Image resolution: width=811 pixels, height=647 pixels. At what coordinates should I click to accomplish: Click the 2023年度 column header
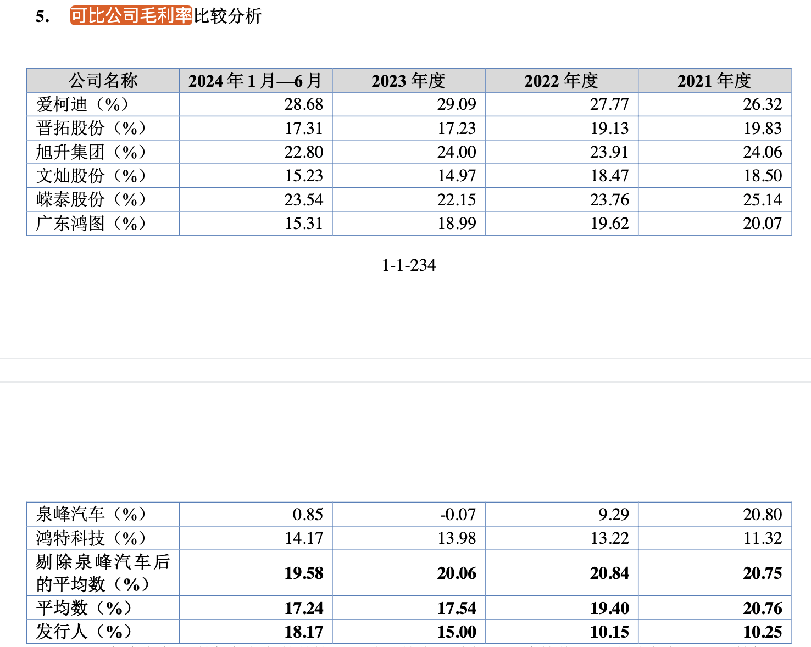(x=408, y=81)
